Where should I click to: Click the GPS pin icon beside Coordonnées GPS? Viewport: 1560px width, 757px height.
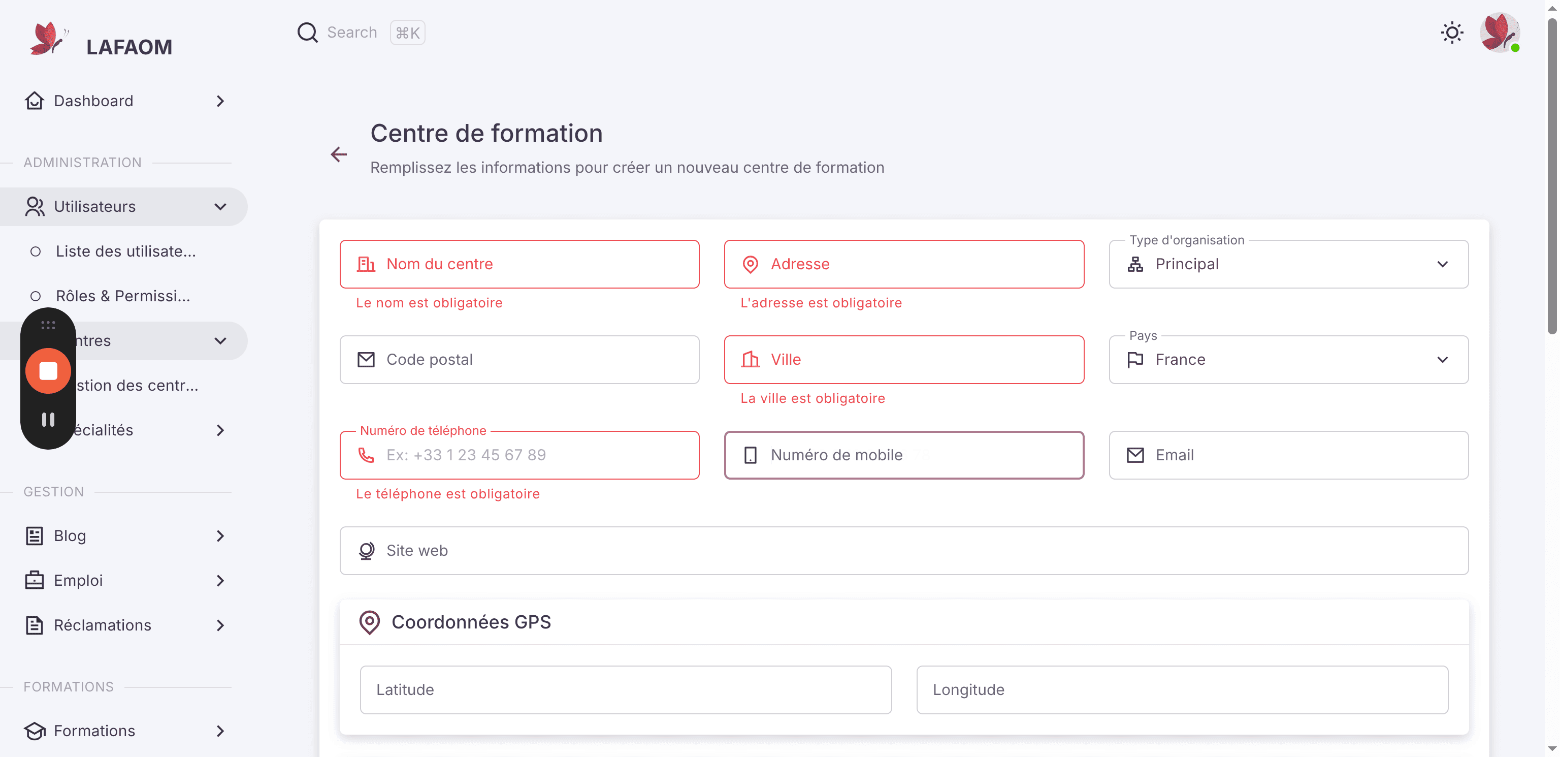coord(369,622)
